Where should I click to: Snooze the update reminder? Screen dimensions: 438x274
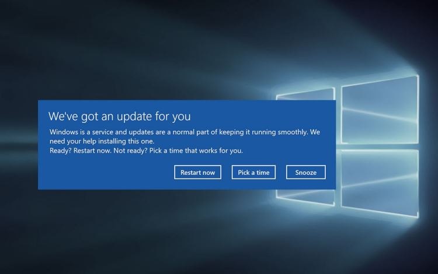point(306,172)
